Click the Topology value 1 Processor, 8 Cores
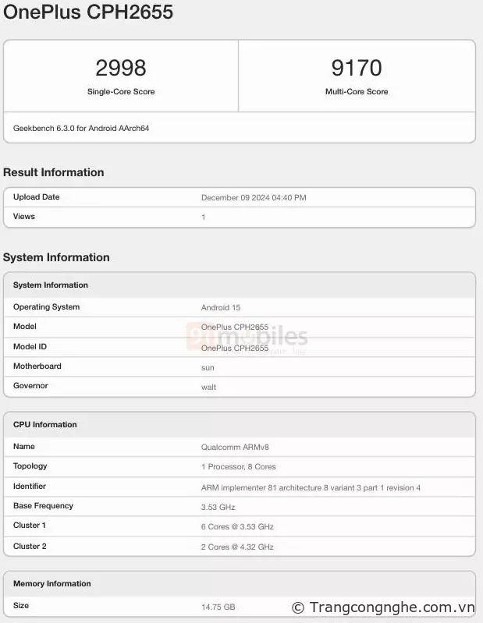The width and height of the screenshot is (483, 623). coord(239,467)
